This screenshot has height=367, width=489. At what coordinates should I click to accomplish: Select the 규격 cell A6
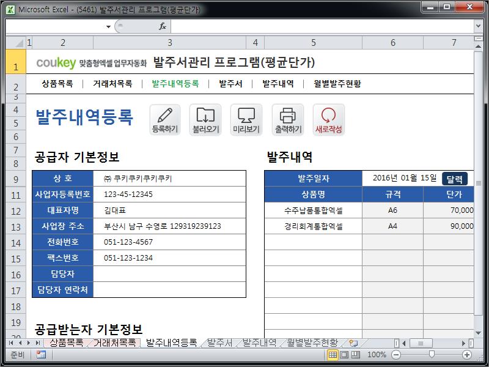[x=392, y=210]
